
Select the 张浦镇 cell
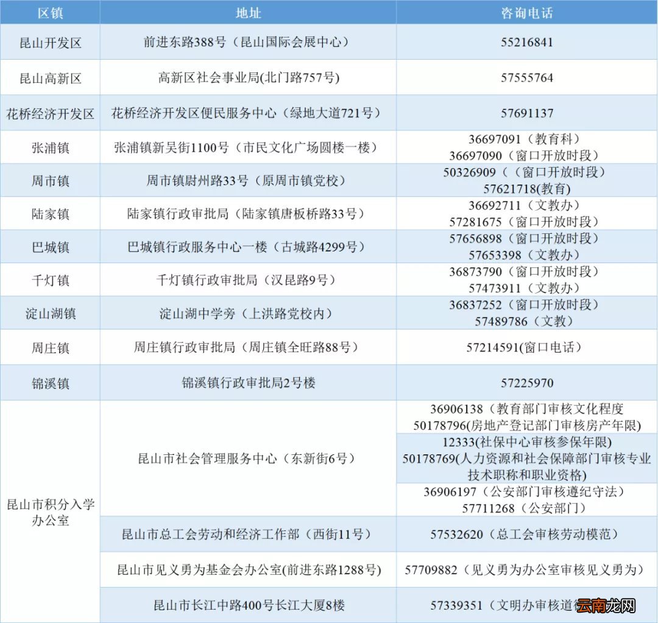pos(51,147)
